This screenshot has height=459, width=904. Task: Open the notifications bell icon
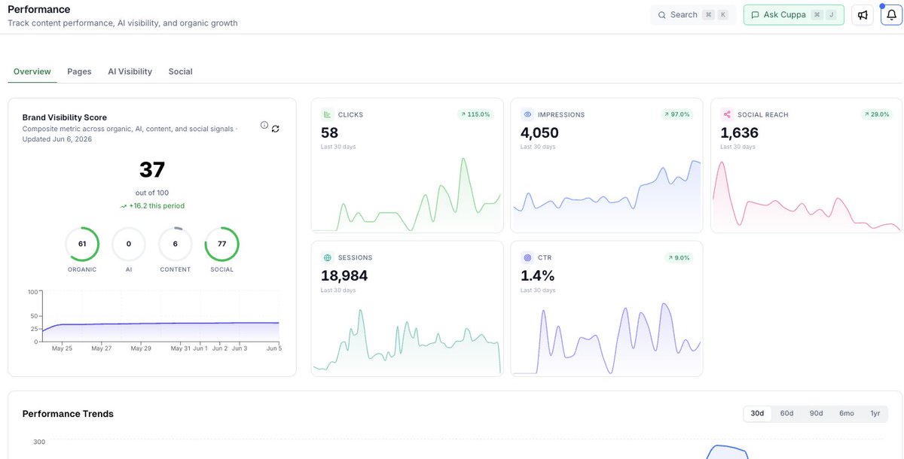tap(892, 15)
